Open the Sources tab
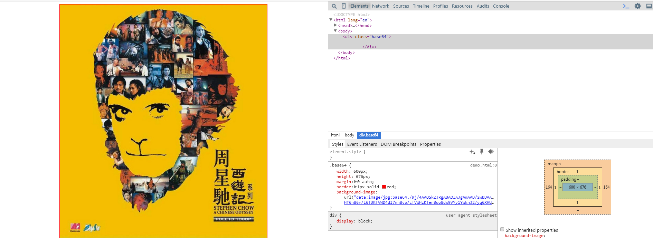This screenshot has width=653, height=238. tap(401, 6)
